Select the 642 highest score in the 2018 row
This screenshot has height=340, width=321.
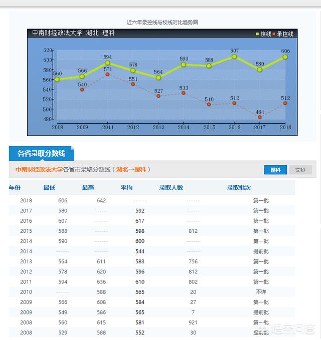pyautogui.click(x=101, y=201)
